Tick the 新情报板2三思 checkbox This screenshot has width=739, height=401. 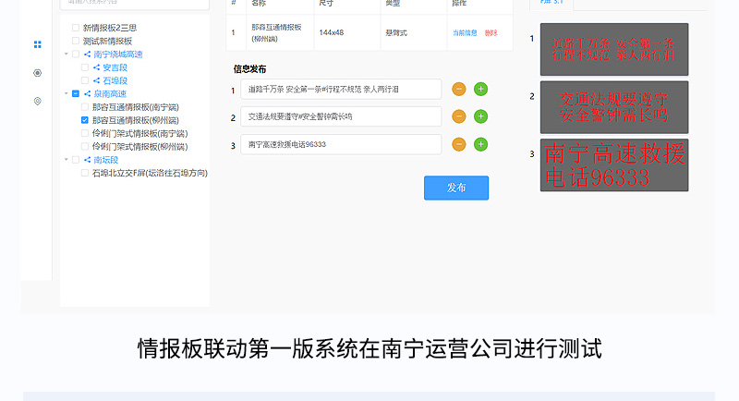point(76,28)
